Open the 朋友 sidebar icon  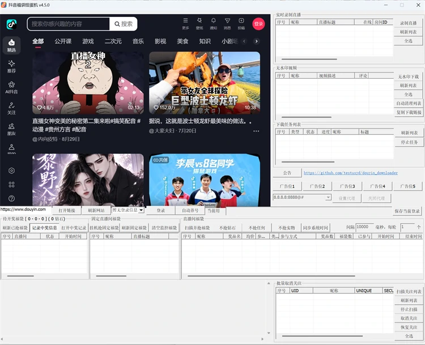11,129
